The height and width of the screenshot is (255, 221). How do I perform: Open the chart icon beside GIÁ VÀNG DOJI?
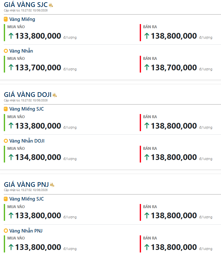(55, 95)
